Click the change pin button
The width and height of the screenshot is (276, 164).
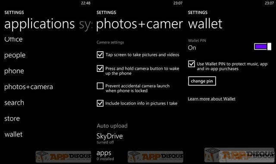click(202, 81)
